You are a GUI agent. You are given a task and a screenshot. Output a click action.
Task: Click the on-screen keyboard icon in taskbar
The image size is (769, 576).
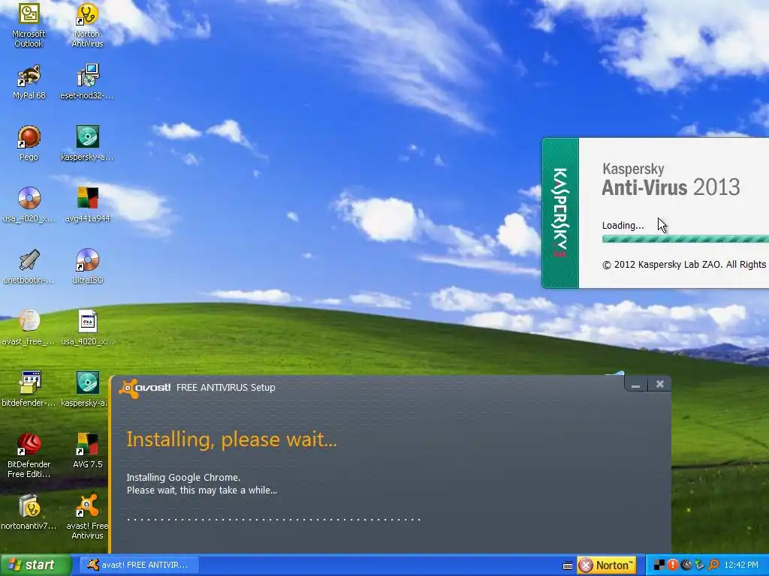click(568, 565)
